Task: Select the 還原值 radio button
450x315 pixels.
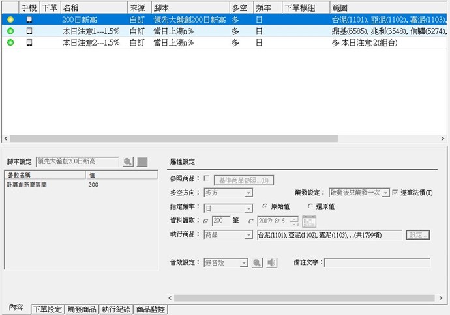Action: click(299, 206)
